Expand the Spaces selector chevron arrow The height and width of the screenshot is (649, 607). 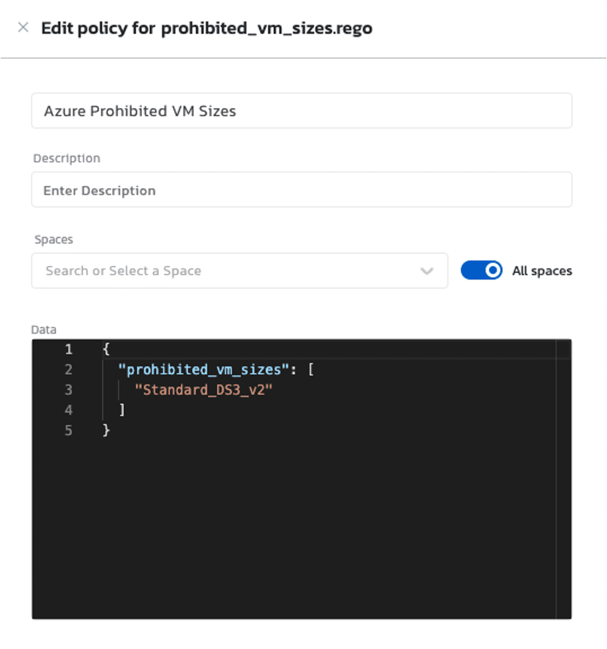pos(427,271)
